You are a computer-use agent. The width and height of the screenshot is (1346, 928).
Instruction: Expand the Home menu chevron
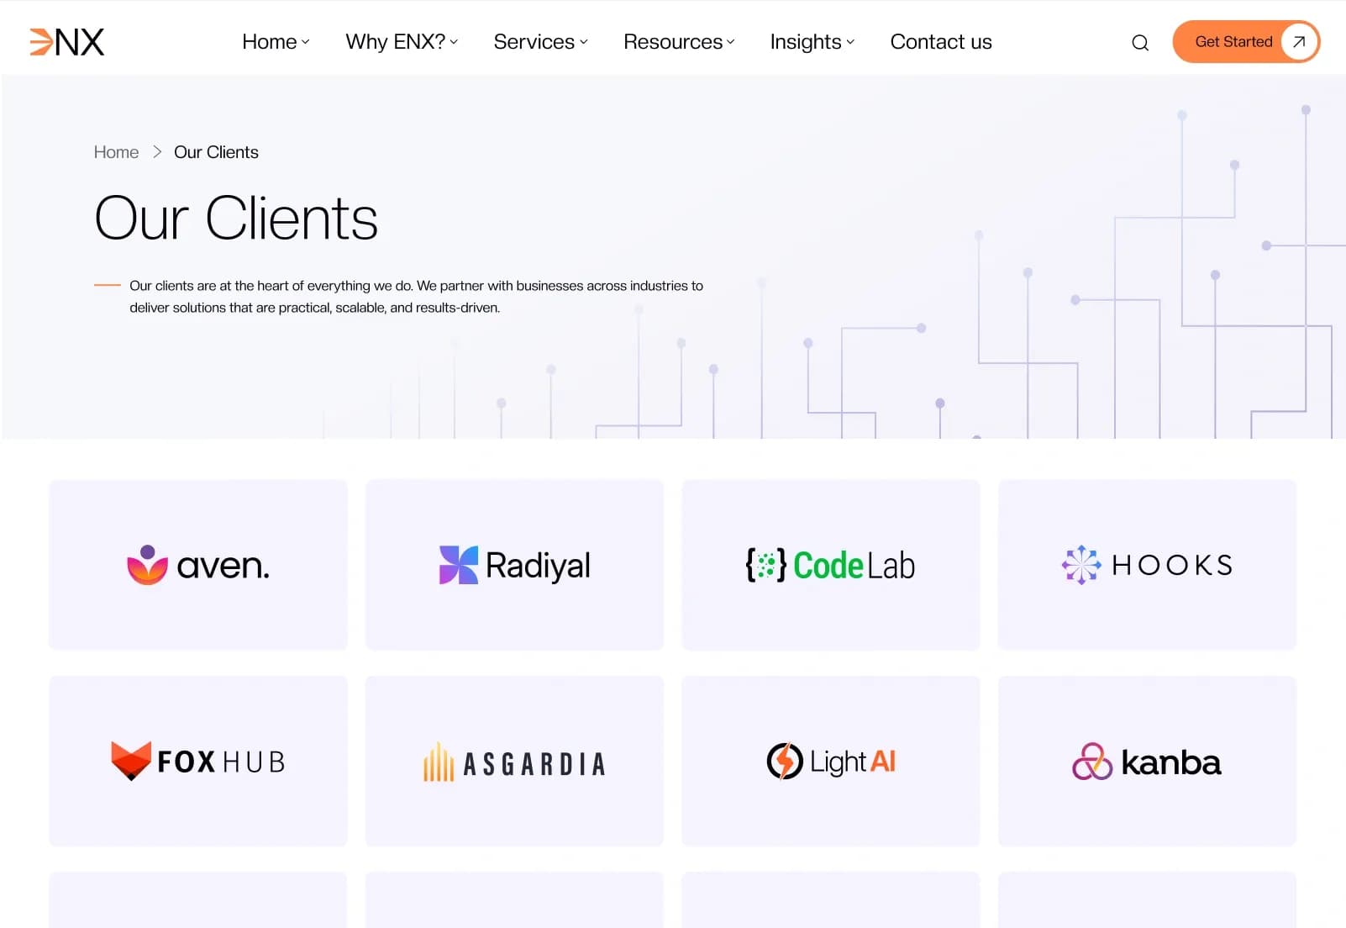coord(306,42)
